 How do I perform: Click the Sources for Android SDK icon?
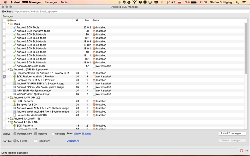(x=14, y=115)
